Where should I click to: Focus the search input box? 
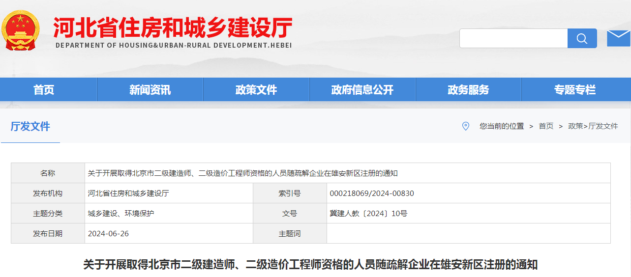[x=513, y=38]
